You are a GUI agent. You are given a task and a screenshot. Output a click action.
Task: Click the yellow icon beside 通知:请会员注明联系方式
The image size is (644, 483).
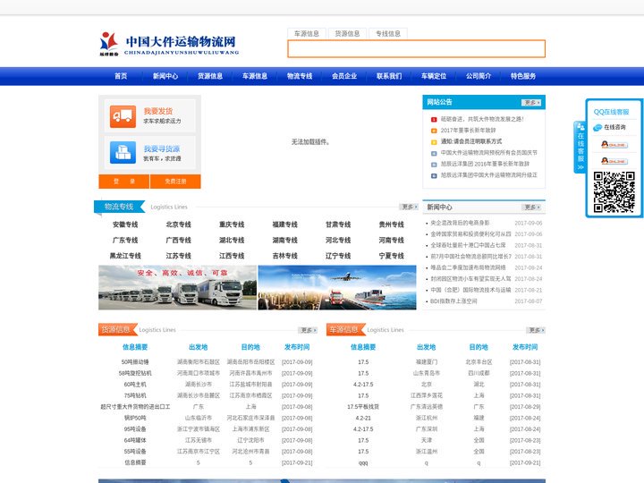coord(434,141)
